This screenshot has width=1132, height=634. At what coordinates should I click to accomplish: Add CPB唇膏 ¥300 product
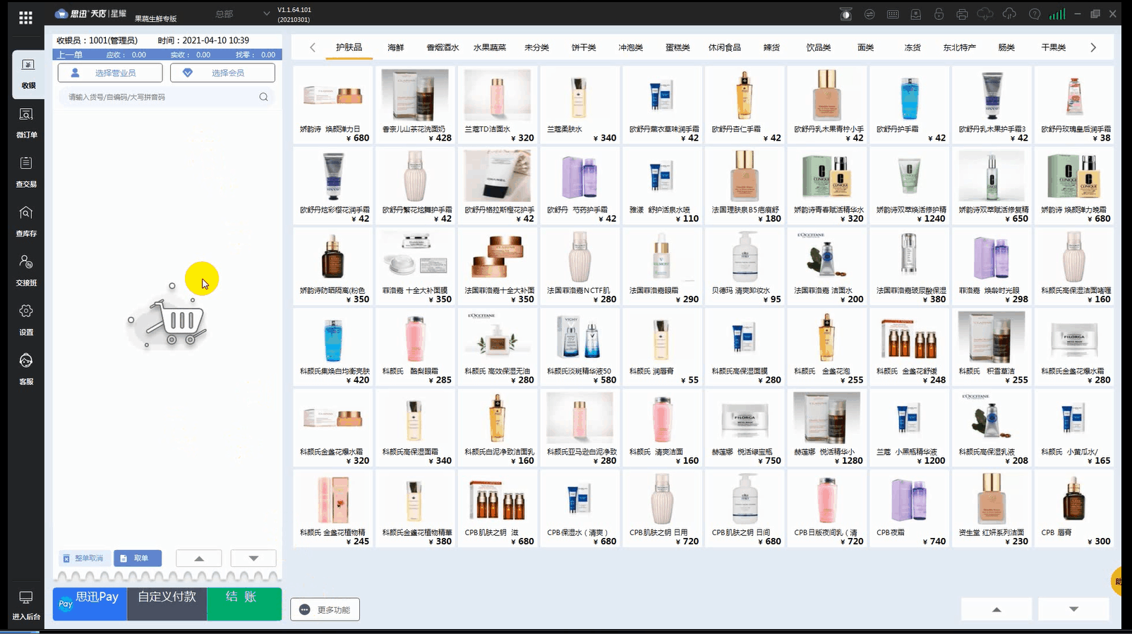coord(1074,508)
